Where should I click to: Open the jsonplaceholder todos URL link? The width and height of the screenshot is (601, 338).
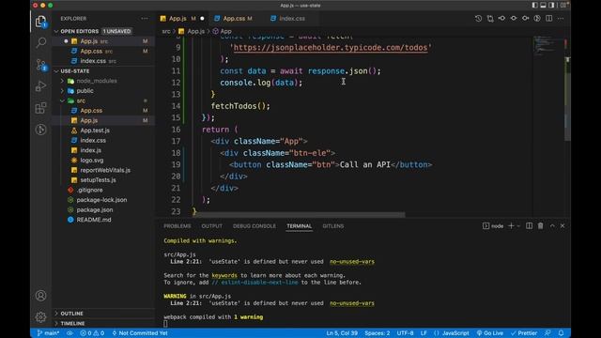pyautogui.click(x=331, y=48)
